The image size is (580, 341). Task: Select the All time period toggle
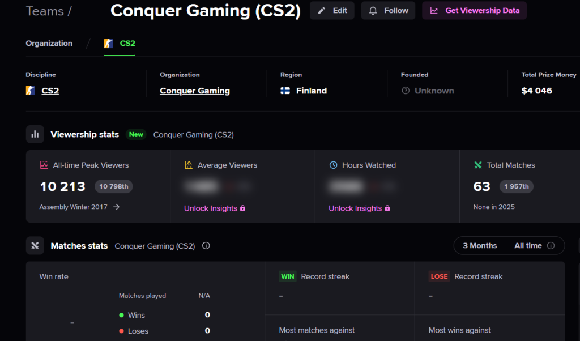(x=528, y=246)
